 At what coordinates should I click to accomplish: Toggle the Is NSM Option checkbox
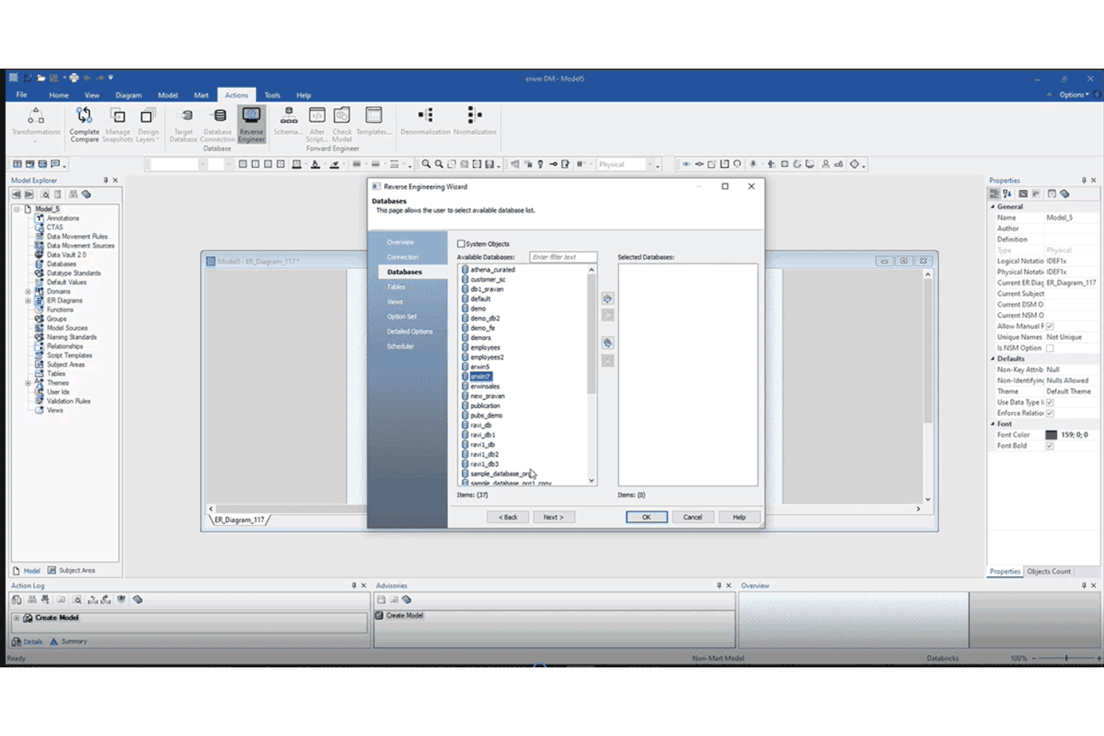click(x=1050, y=348)
